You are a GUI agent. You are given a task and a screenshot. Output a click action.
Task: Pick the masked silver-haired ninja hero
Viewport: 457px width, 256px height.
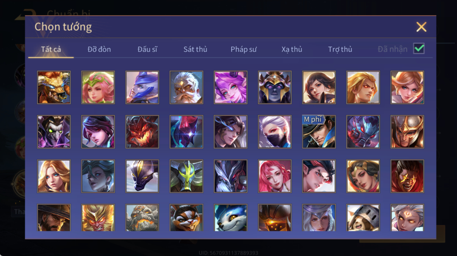[x=275, y=132]
